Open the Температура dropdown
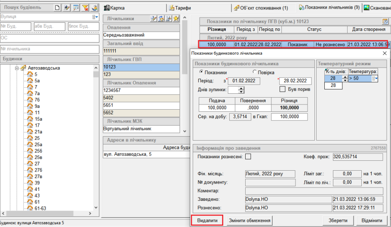Image resolution: width=391 pixels, height=227 pixels. pos(376,78)
